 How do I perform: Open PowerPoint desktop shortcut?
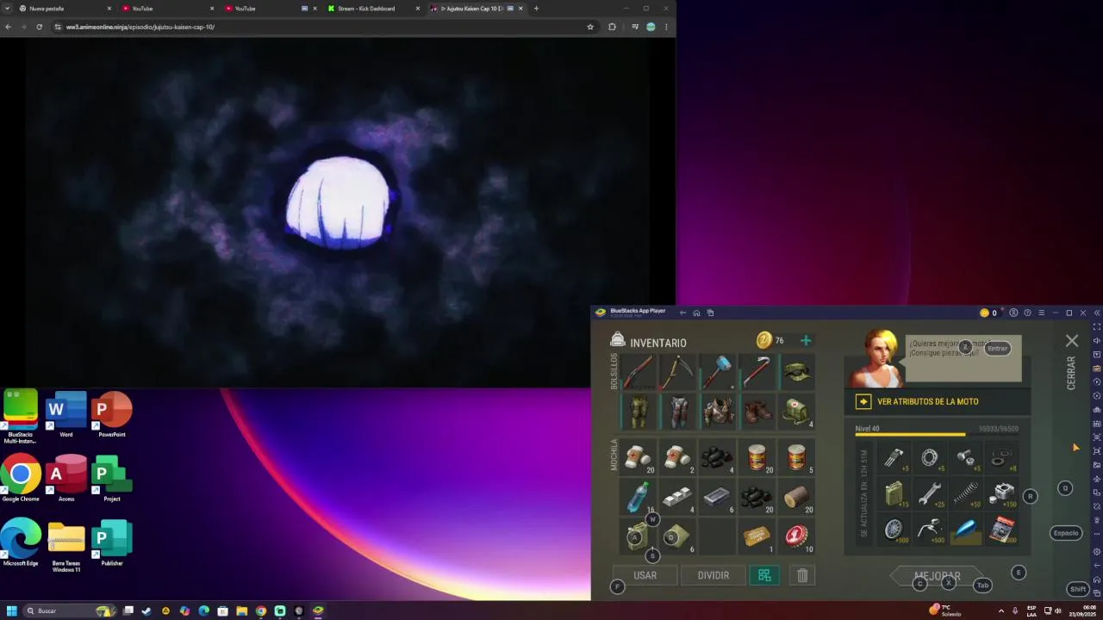[112, 415]
